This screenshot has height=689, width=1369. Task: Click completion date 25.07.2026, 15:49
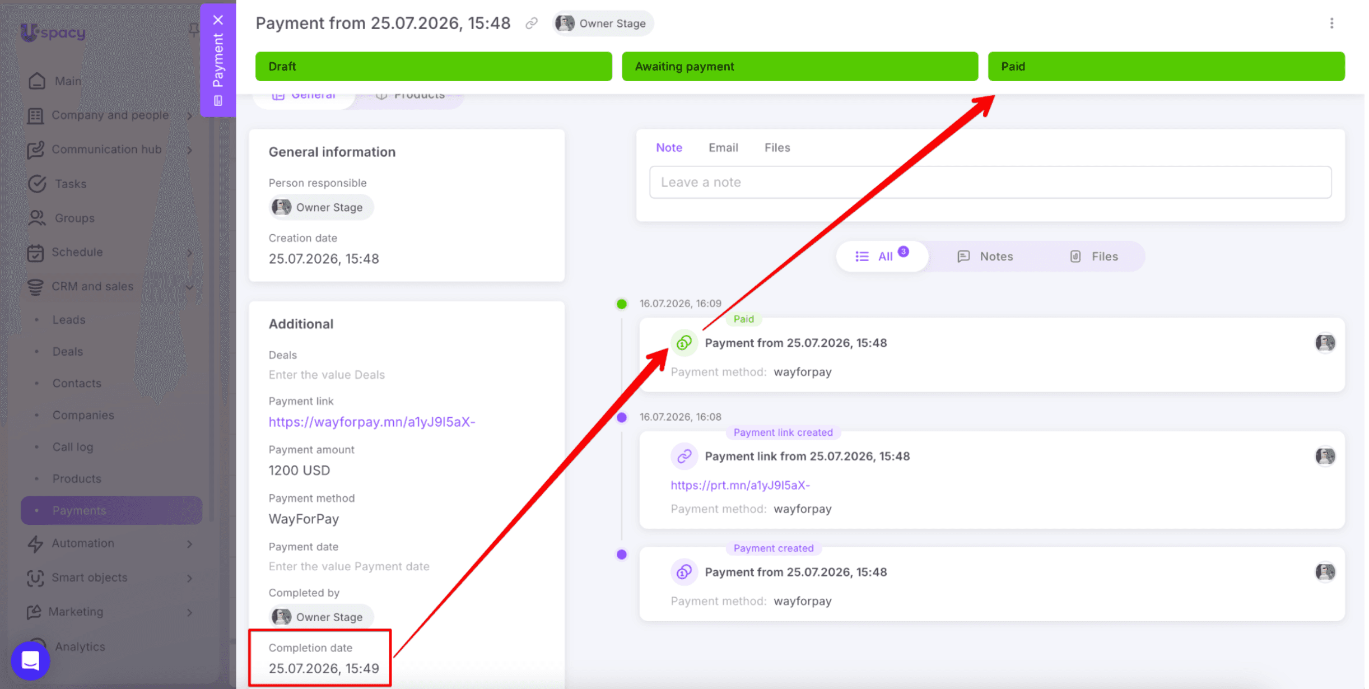coord(324,669)
